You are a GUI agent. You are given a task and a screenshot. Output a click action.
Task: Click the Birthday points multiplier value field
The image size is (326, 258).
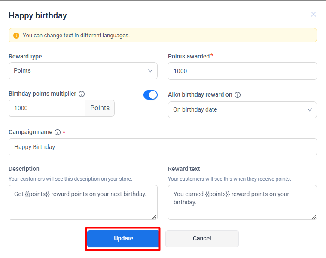[47, 108]
